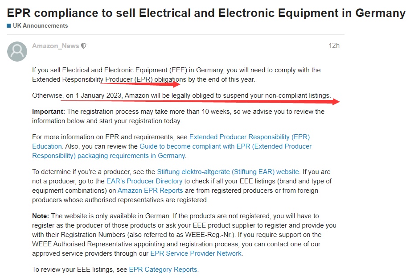The width and height of the screenshot is (410, 278).
Task: Click the bold Important: label
Action: pos(49,112)
